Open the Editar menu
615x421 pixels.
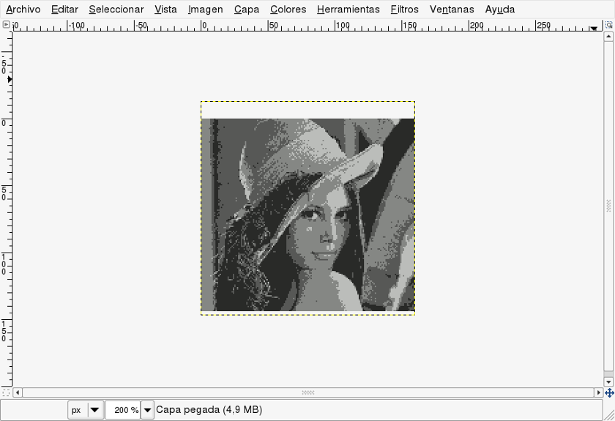click(x=64, y=10)
